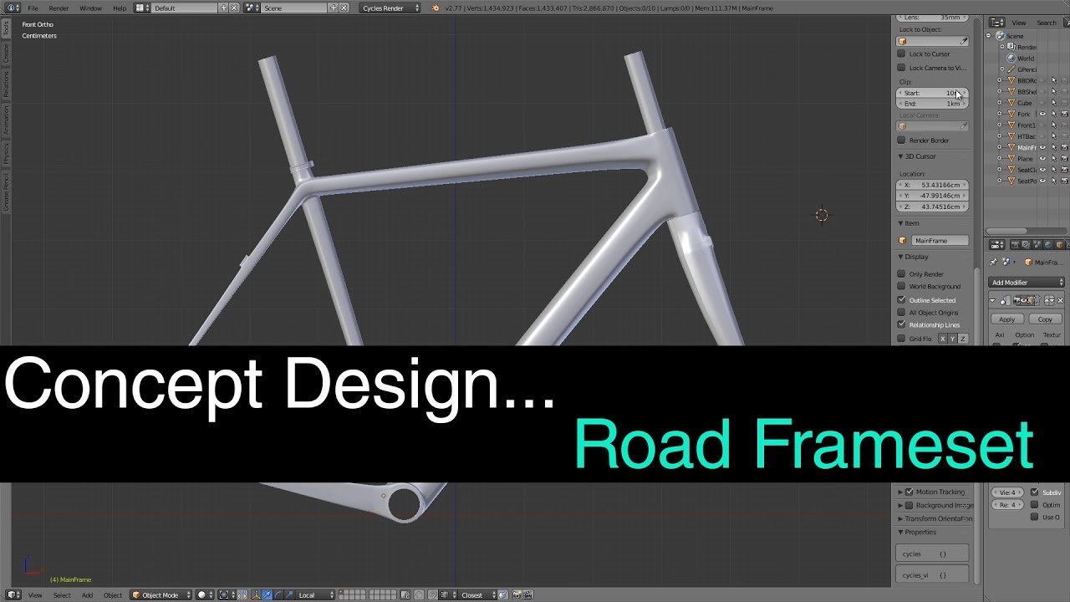Toggle the Fork visibility eye
Screen dimensions: 1070x602
tap(1042, 114)
